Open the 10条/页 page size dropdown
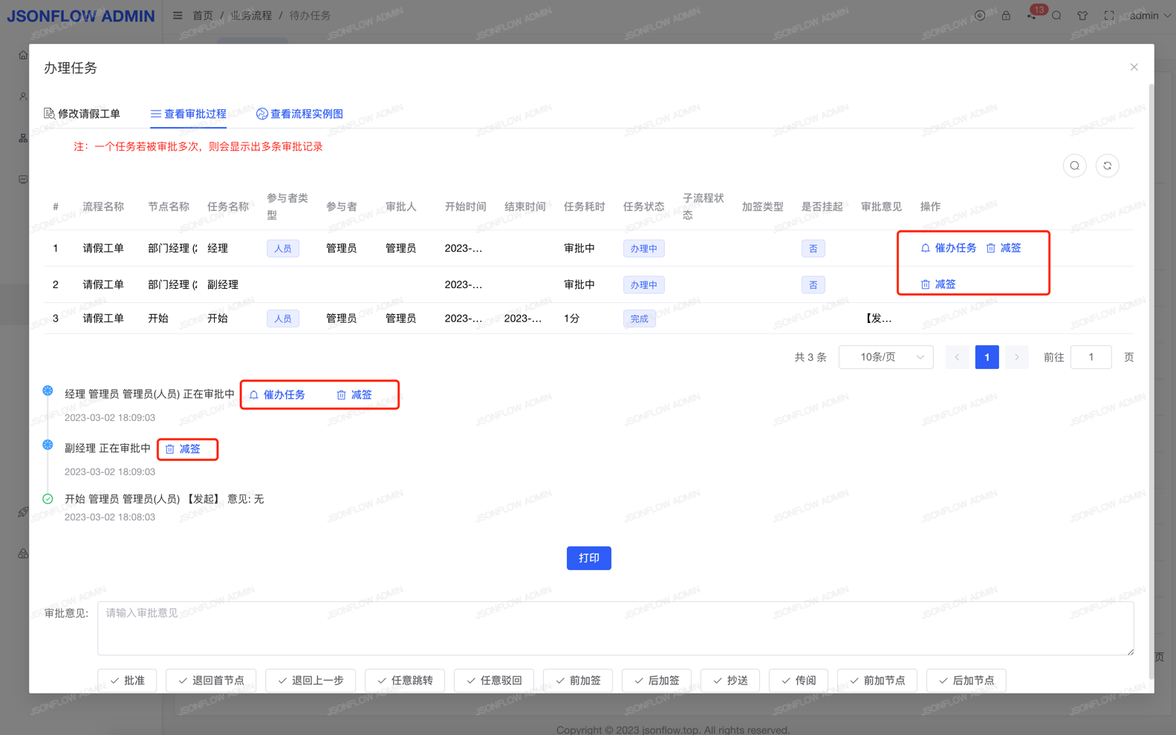The width and height of the screenshot is (1176, 735). [x=886, y=357]
